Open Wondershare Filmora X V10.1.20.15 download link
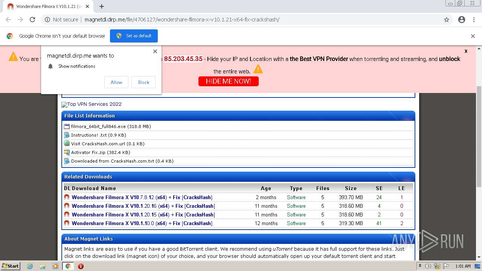Viewport: 482px width, 271px height. pyautogui.click(x=143, y=215)
